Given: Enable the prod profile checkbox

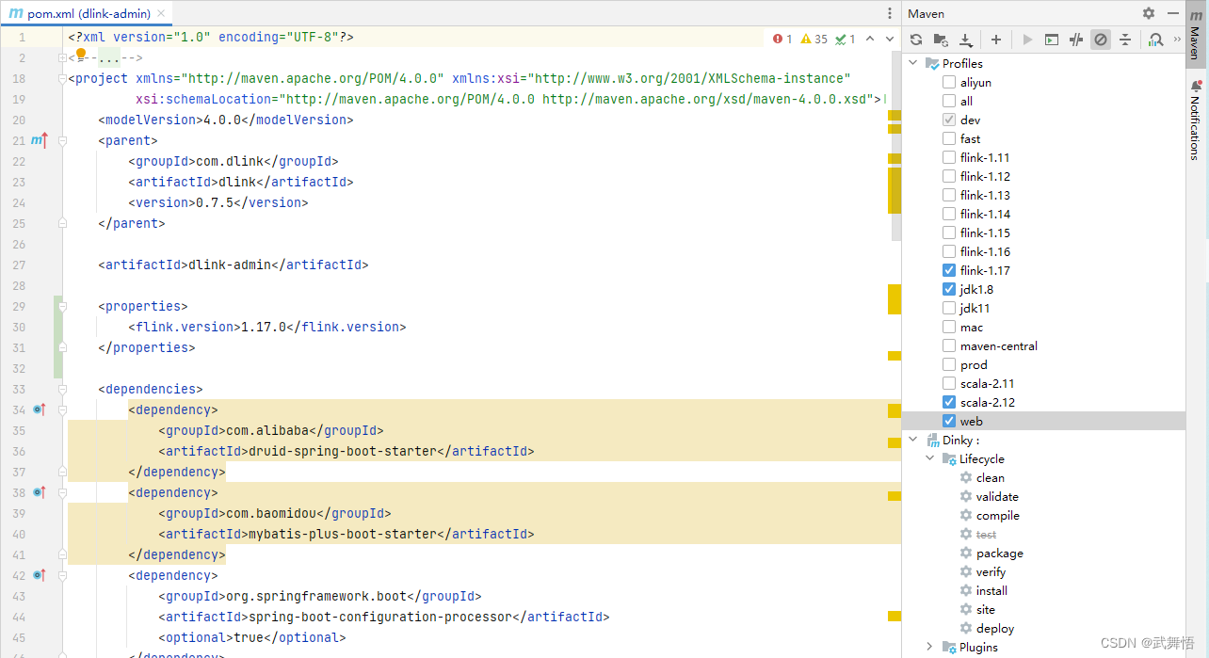Looking at the screenshot, I should tap(949, 364).
